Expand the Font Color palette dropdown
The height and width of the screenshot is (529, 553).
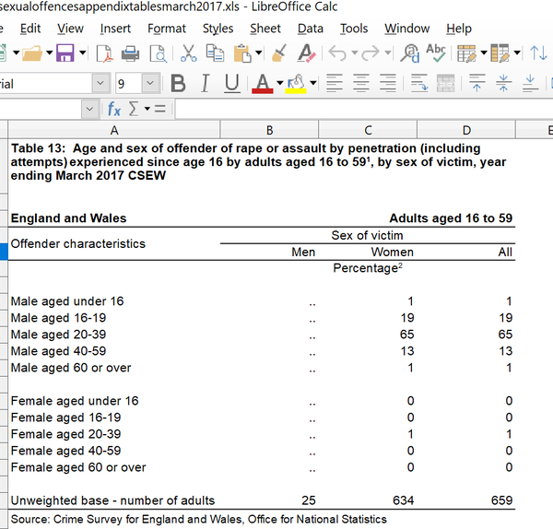(x=279, y=84)
